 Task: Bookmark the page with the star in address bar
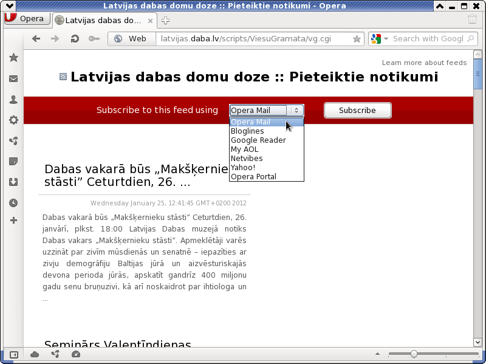click(x=357, y=39)
